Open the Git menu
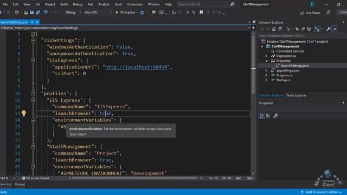This screenshot has width=347, height=195. (x=37, y=4)
